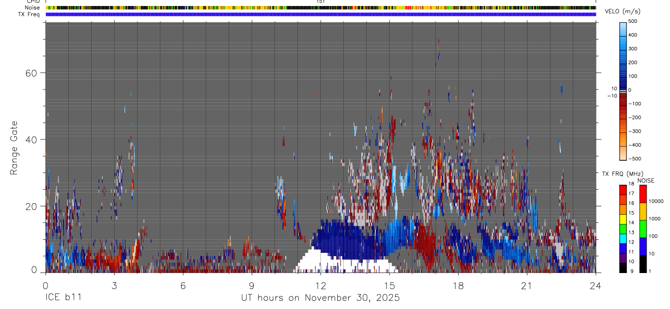Viewport: 670px width, 309px height.
Task: Click the '24' hour tick on the x-axis
Action: click(596, 285)
